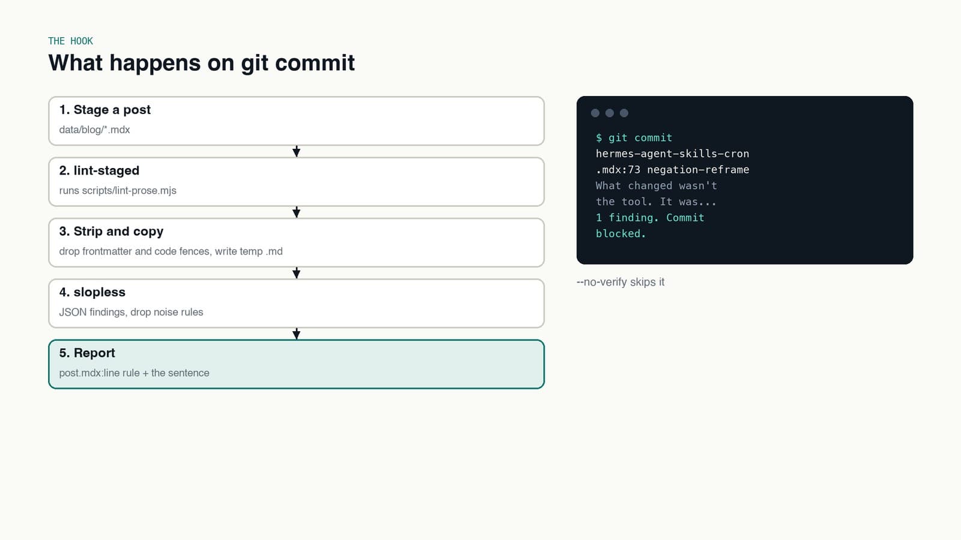This screenshot has height=540, width=961.
Task: Select the '2. lint-staged' step title
Action: click(99, 170)
